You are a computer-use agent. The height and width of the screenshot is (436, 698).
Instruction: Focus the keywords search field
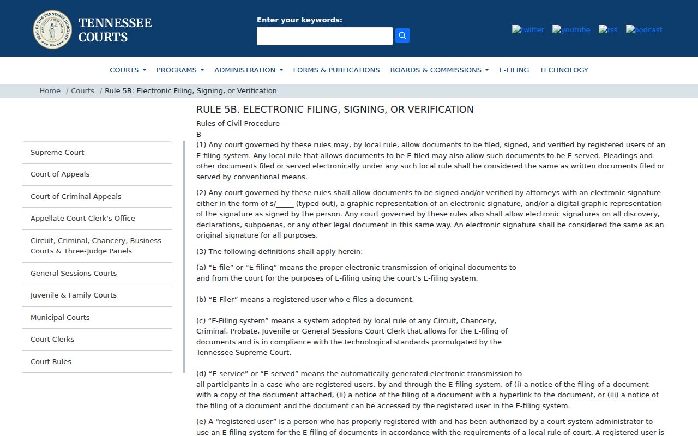325,36
